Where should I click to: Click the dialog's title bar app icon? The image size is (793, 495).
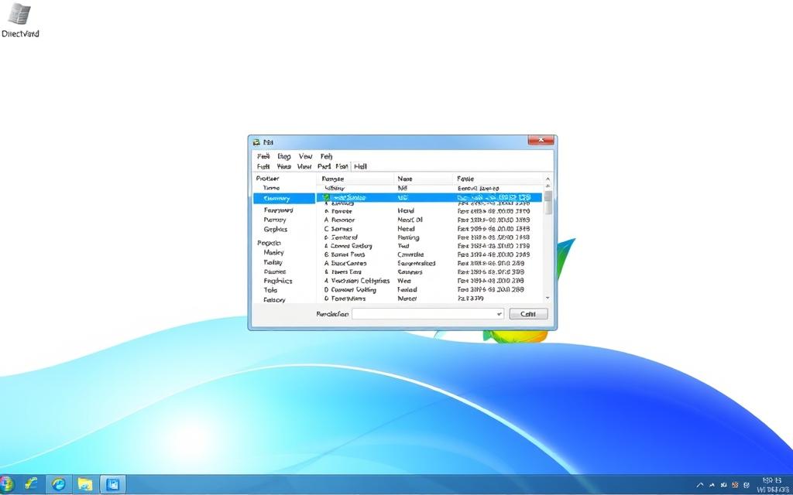tap(256, 142)
